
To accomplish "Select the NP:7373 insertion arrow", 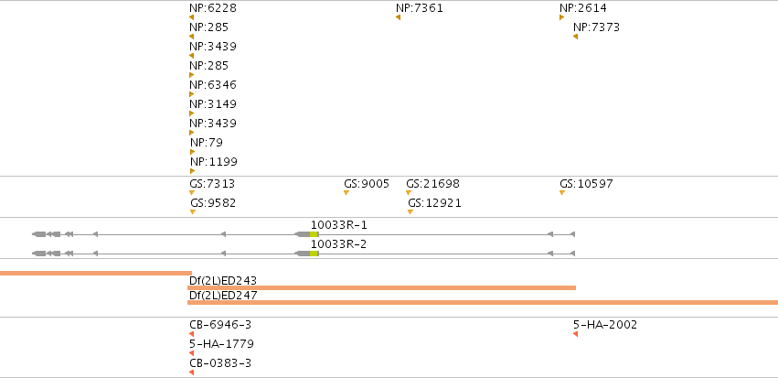I will click(576, 37).
